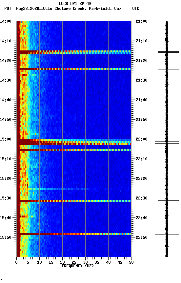
Task: Click the 22:10 UTC time label
Action: pyautogui.click(x=142, y=159)
